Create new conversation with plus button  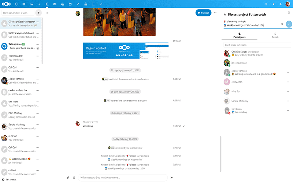tap(38, 13)
